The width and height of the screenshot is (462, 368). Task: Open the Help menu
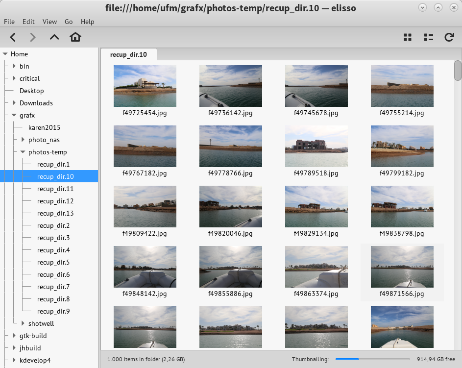point(88,22)
